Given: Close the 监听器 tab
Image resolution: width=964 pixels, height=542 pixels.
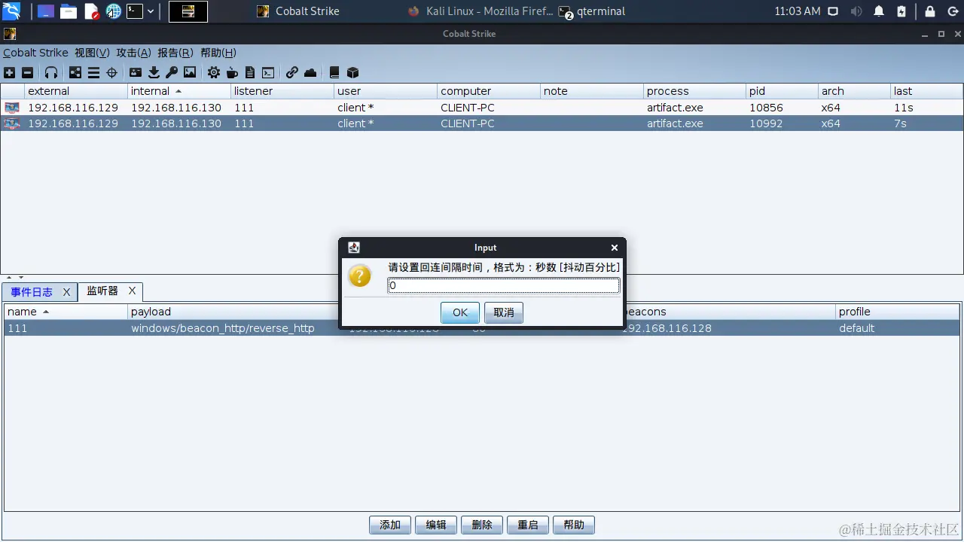Looking at the screenshot, I should tap(132, 291).
